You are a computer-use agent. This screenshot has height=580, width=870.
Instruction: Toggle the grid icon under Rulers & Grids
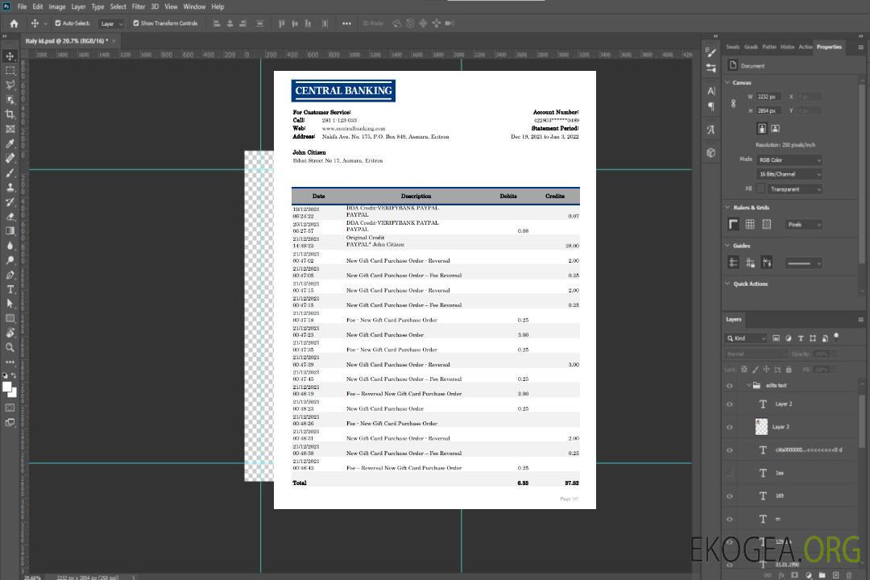[x=750, y=225]
